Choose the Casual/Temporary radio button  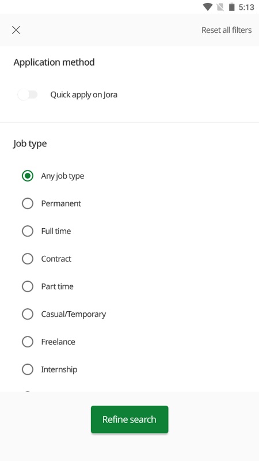pos(28,314)
